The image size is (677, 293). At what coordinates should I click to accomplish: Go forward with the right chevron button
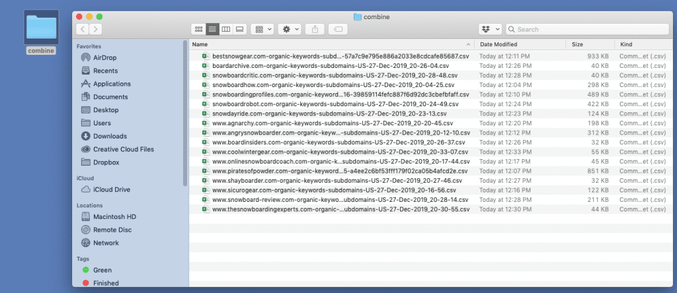96,29
